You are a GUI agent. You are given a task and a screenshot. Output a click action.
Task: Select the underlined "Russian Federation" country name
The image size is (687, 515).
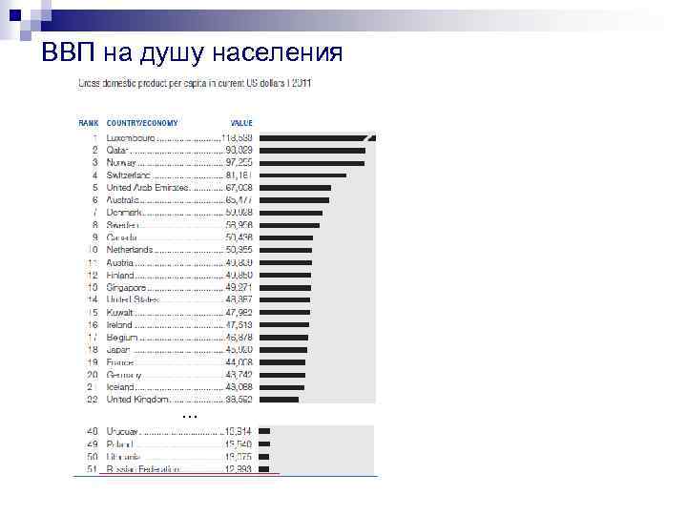143,469
